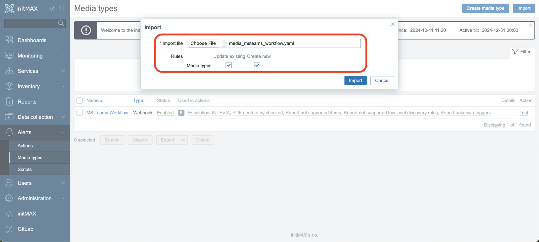Click the Filter funnel icon

tap(515, 52)
